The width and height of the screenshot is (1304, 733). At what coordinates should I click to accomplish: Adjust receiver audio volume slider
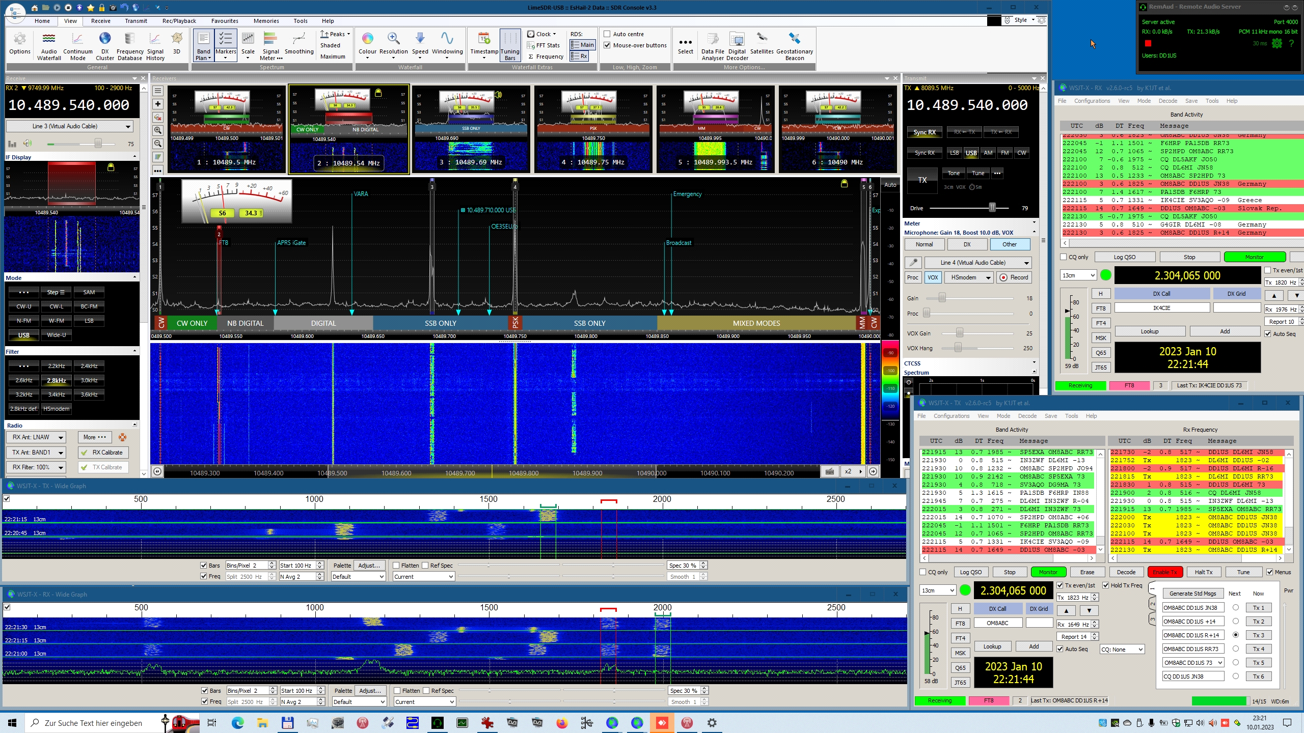click(x=98, y=144)
